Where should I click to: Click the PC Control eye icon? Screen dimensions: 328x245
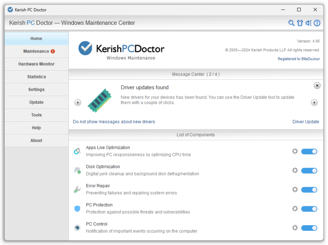[x=77, y=228]
